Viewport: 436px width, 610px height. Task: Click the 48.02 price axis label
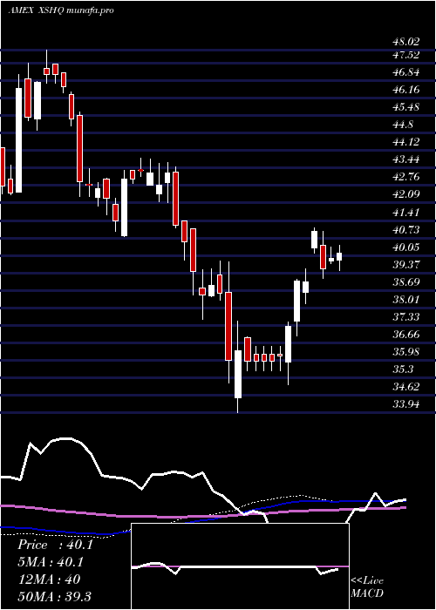pyautogui.click(x=406, y=42)
